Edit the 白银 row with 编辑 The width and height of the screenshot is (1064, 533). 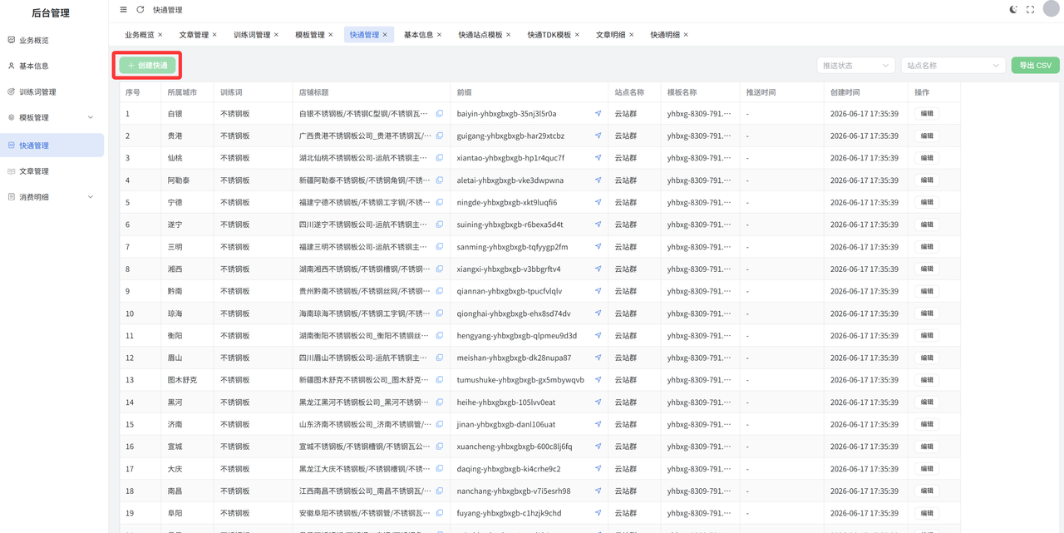tap(927, 114)
